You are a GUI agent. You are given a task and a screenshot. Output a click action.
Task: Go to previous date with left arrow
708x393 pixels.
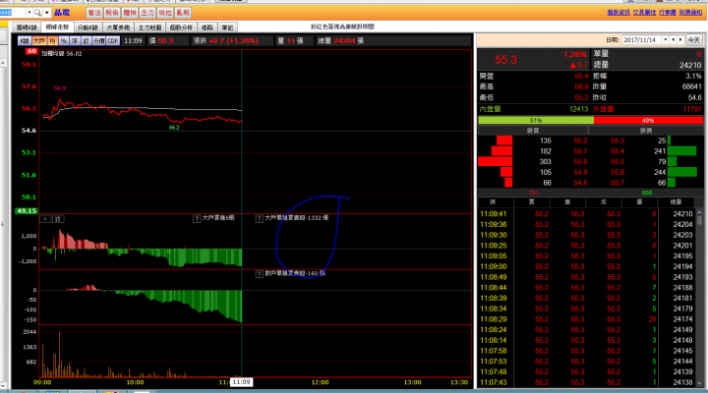point(674,40)
